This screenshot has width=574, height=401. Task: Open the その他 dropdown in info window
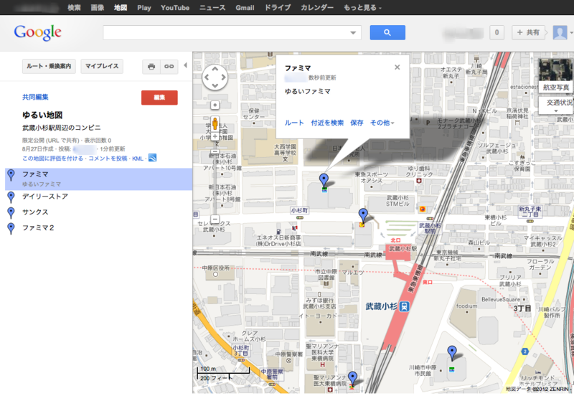[x=382, y=123]
